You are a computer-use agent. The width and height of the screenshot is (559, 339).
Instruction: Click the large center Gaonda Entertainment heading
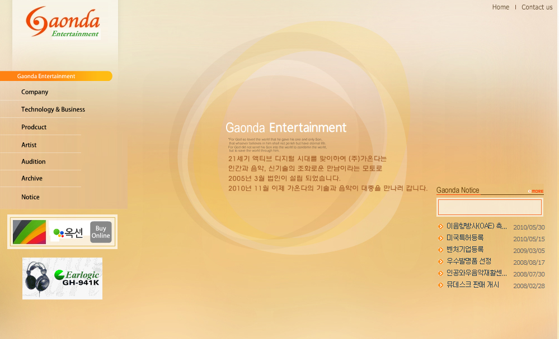point(286,128)
